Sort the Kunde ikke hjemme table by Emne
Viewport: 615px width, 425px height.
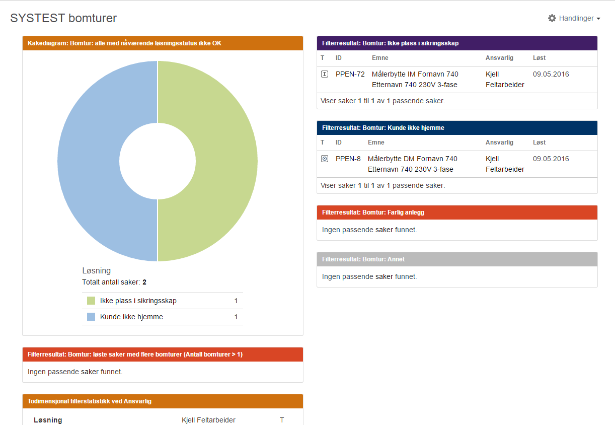(x=376, y=143)
